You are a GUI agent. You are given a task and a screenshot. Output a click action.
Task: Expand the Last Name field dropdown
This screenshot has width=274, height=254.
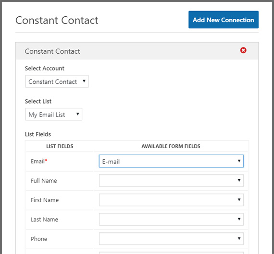(171, 219)
